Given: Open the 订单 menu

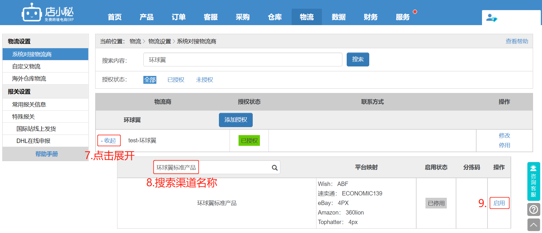Looking at the screenshot, I should coord(179,17).
